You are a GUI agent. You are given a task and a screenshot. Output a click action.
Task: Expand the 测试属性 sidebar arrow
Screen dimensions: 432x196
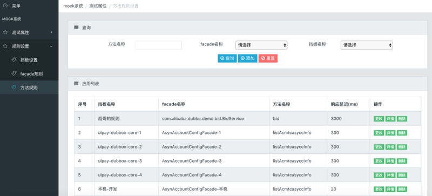[x=51, y=32]
